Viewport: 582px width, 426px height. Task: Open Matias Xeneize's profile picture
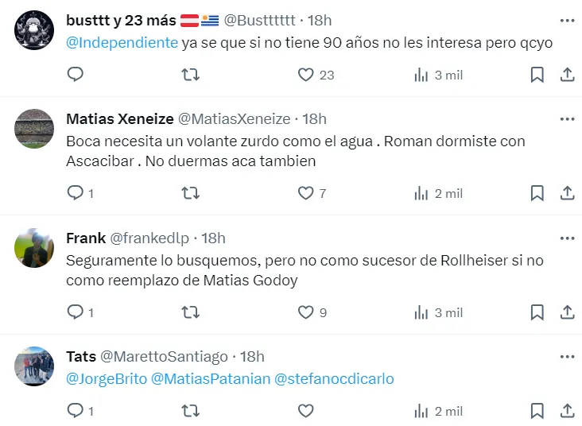pos(34,129)
